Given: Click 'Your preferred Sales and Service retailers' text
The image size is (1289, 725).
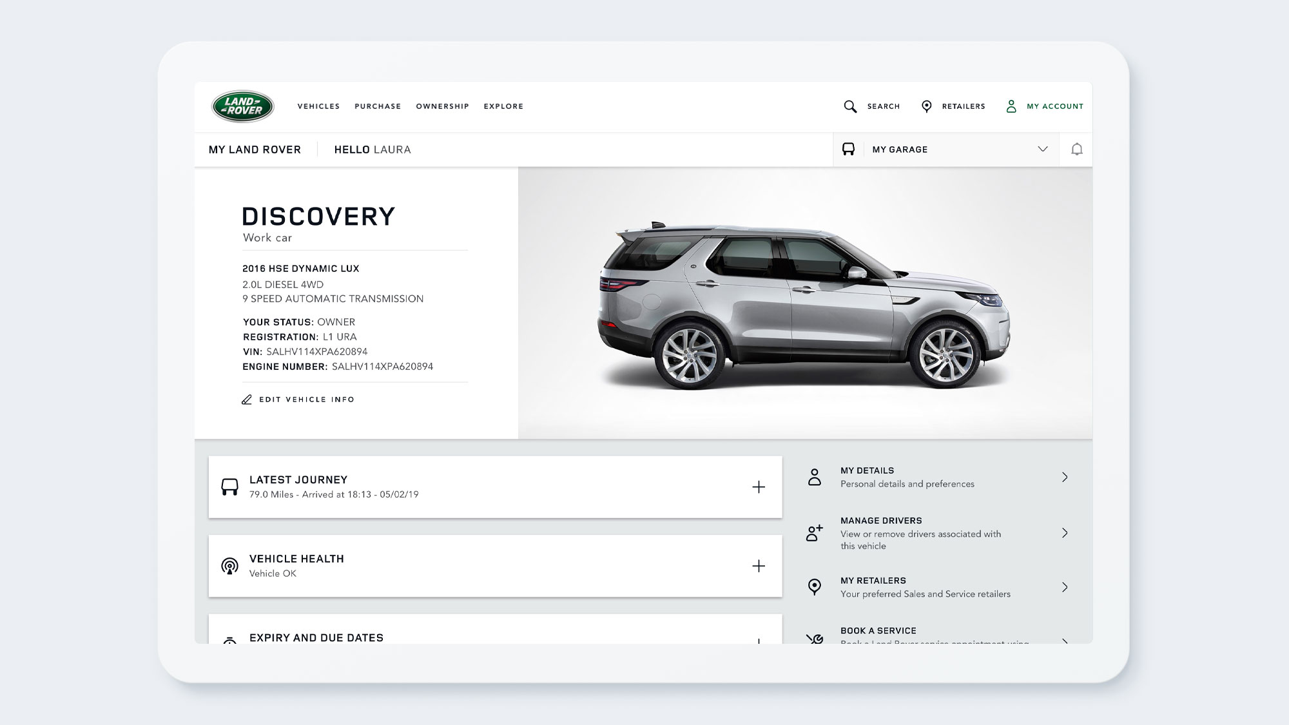Looking at the screenshot, I should pos(926,594).
